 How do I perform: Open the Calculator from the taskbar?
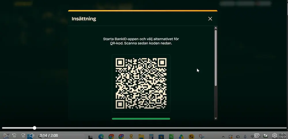point(151,136)
